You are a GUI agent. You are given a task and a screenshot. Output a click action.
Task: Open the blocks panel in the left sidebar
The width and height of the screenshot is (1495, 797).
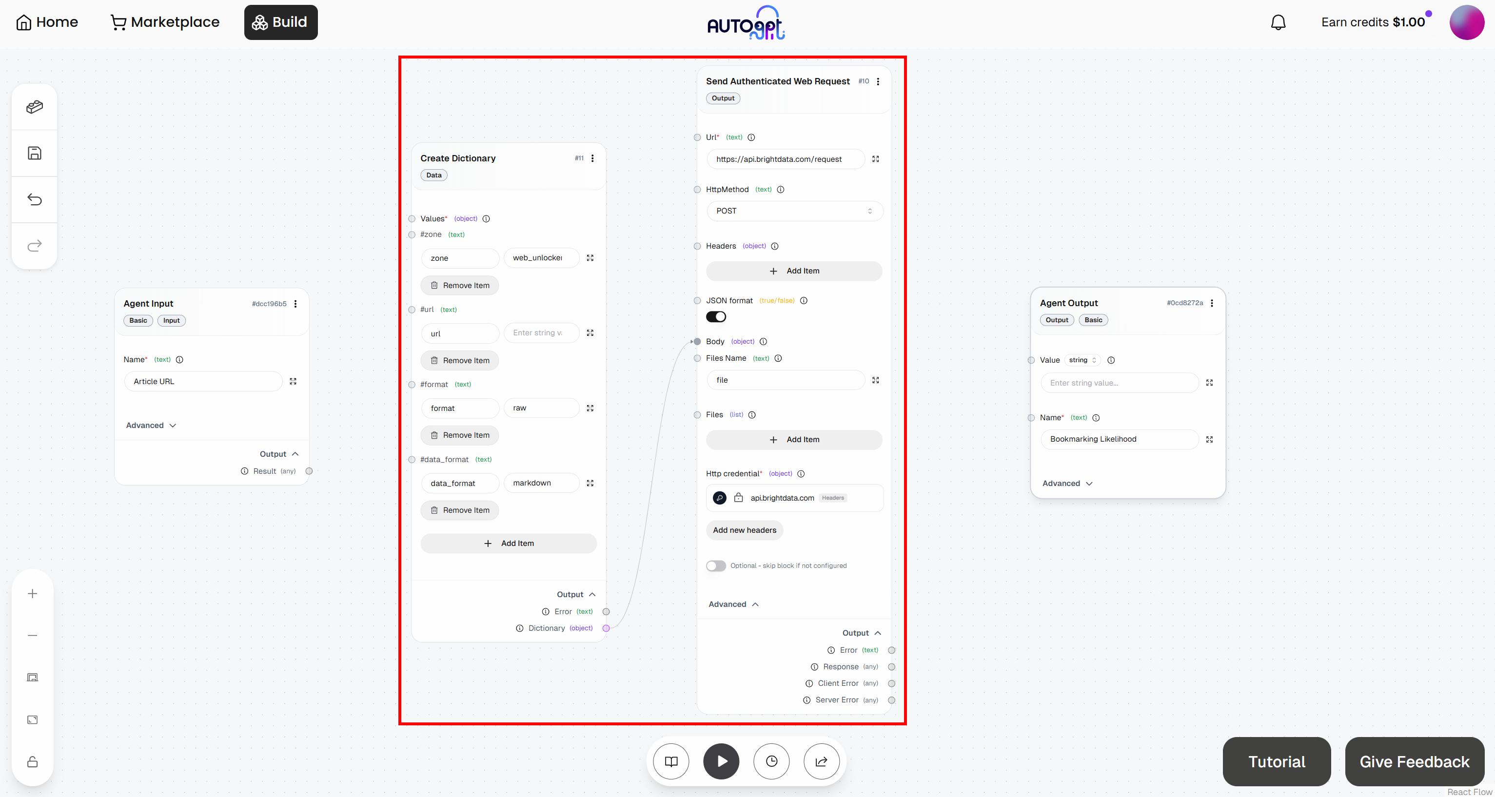tap(34, 107)
